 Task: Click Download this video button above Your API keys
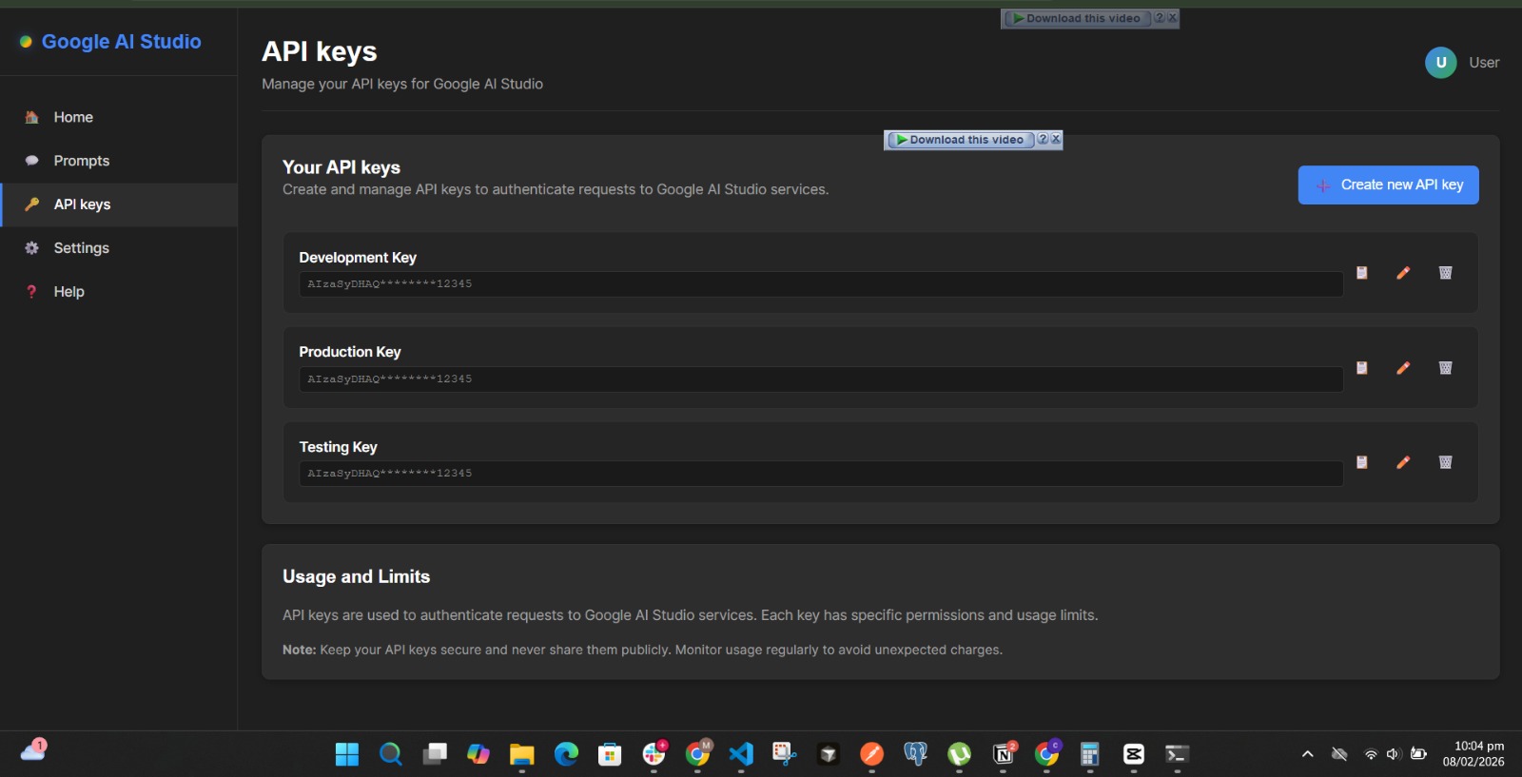(961, 140)
